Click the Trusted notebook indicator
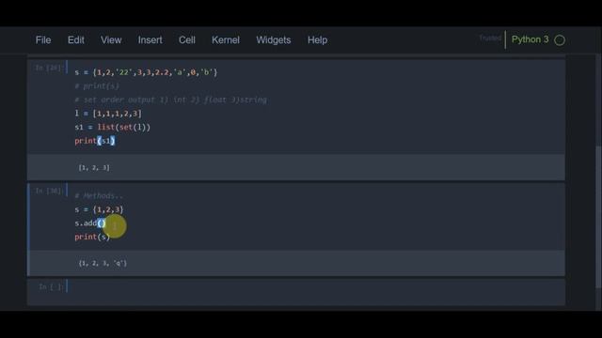602x338 pixels. 490,38
